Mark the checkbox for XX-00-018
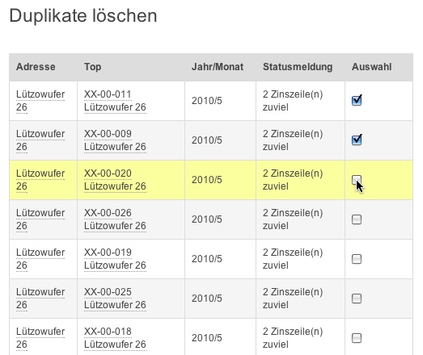The image size is (423, 355). (357, 338)
